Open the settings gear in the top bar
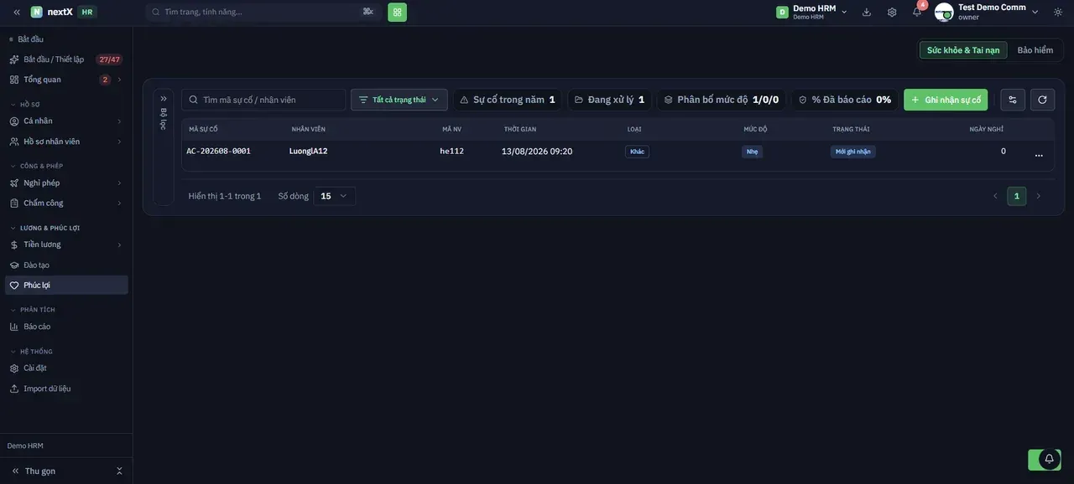Image resolution: width=1074 pixels, height=484 pixels. 892,12
